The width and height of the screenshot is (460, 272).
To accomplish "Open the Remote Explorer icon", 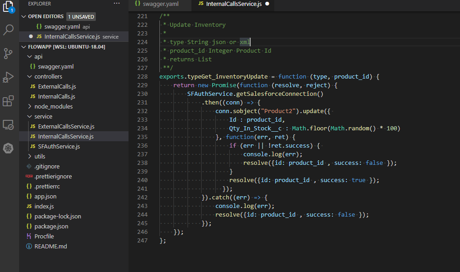I will point(9,124).
